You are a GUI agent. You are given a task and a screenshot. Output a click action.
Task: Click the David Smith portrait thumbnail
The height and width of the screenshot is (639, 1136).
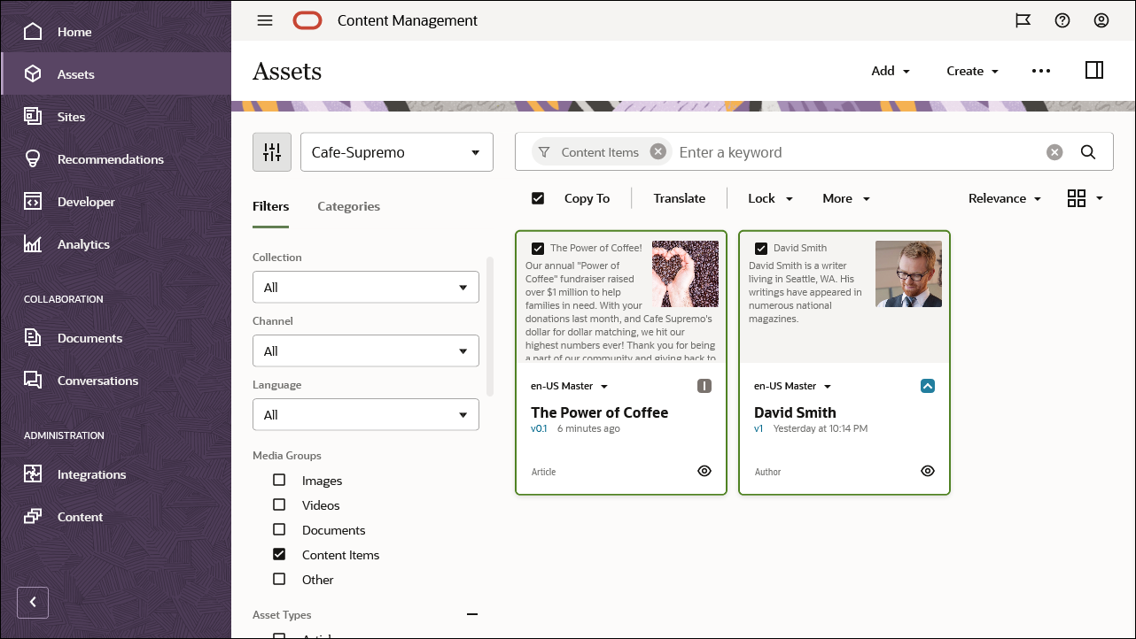point(908,274)
